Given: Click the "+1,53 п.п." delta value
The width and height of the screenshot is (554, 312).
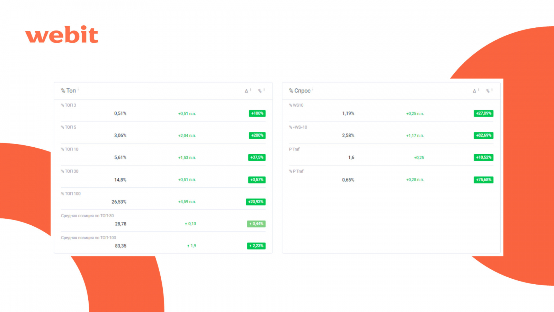Looking at the screenshot, I should click(187, 158).
